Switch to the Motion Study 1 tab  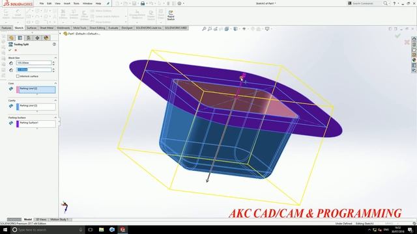(x=59, y=220)
